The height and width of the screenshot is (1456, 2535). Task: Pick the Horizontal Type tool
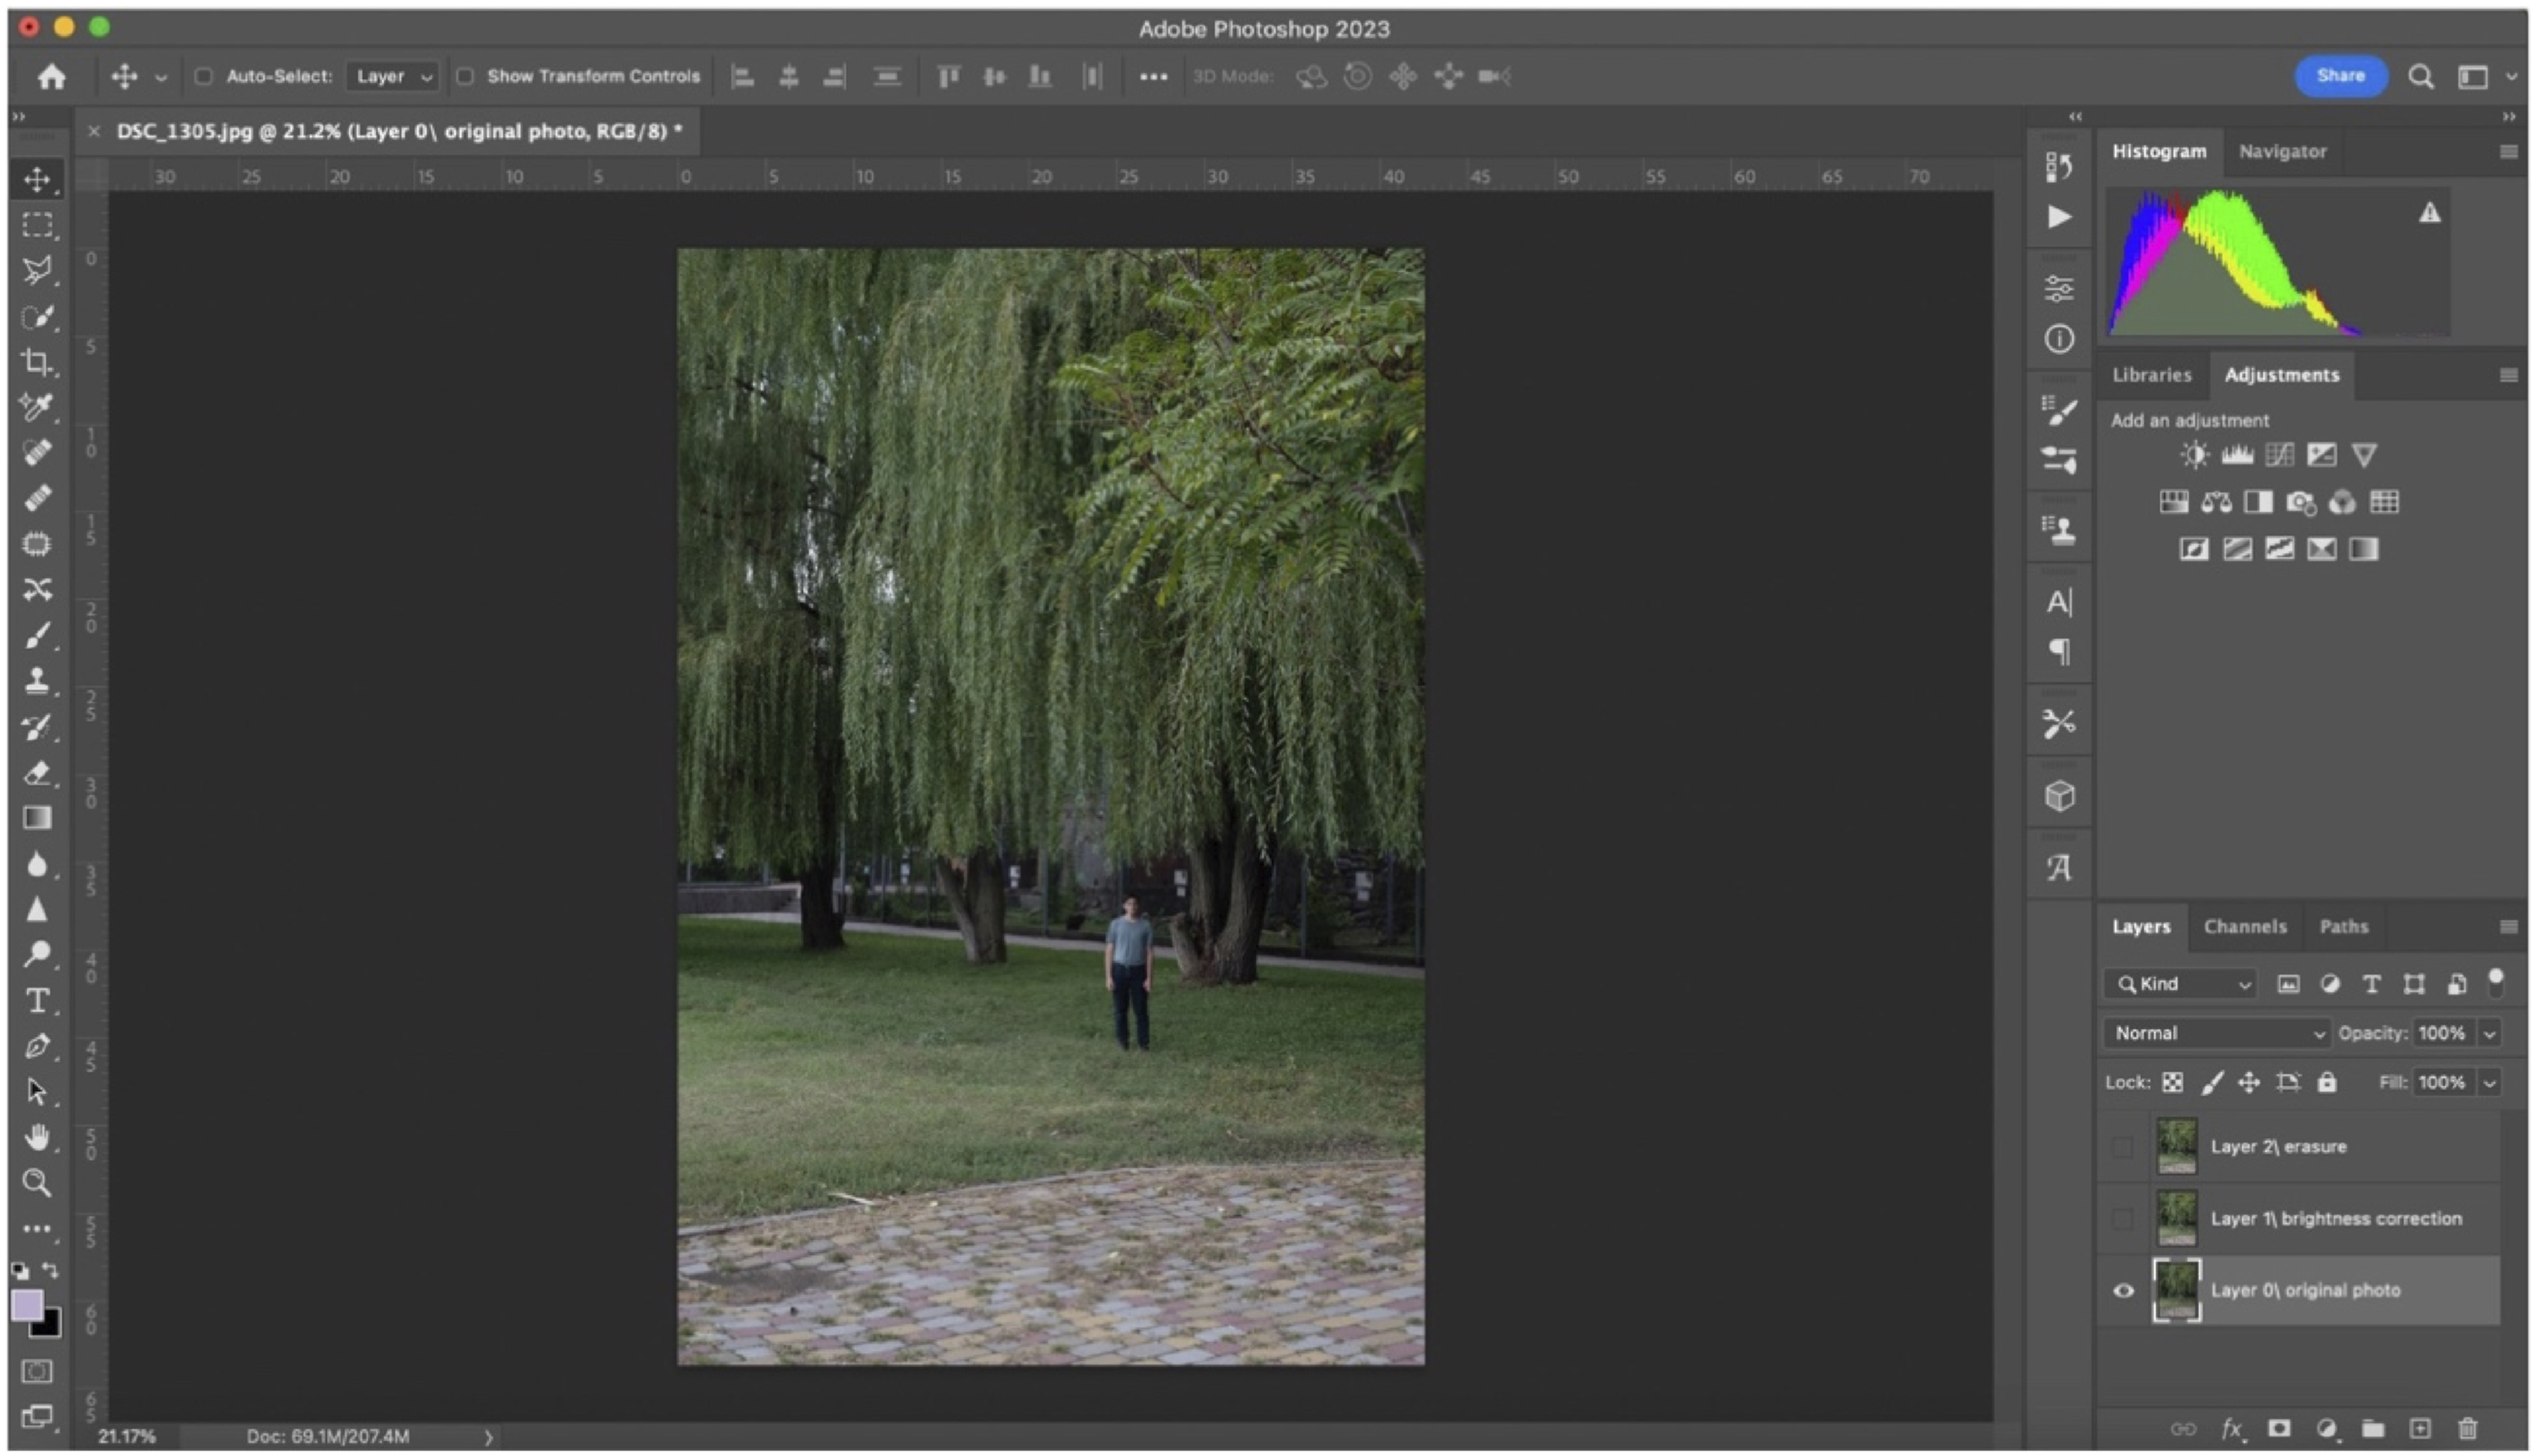coord(37,1000)
